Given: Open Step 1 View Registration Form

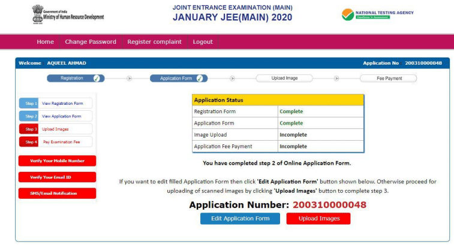Looking at the screenshot, I should pos(56,103).
